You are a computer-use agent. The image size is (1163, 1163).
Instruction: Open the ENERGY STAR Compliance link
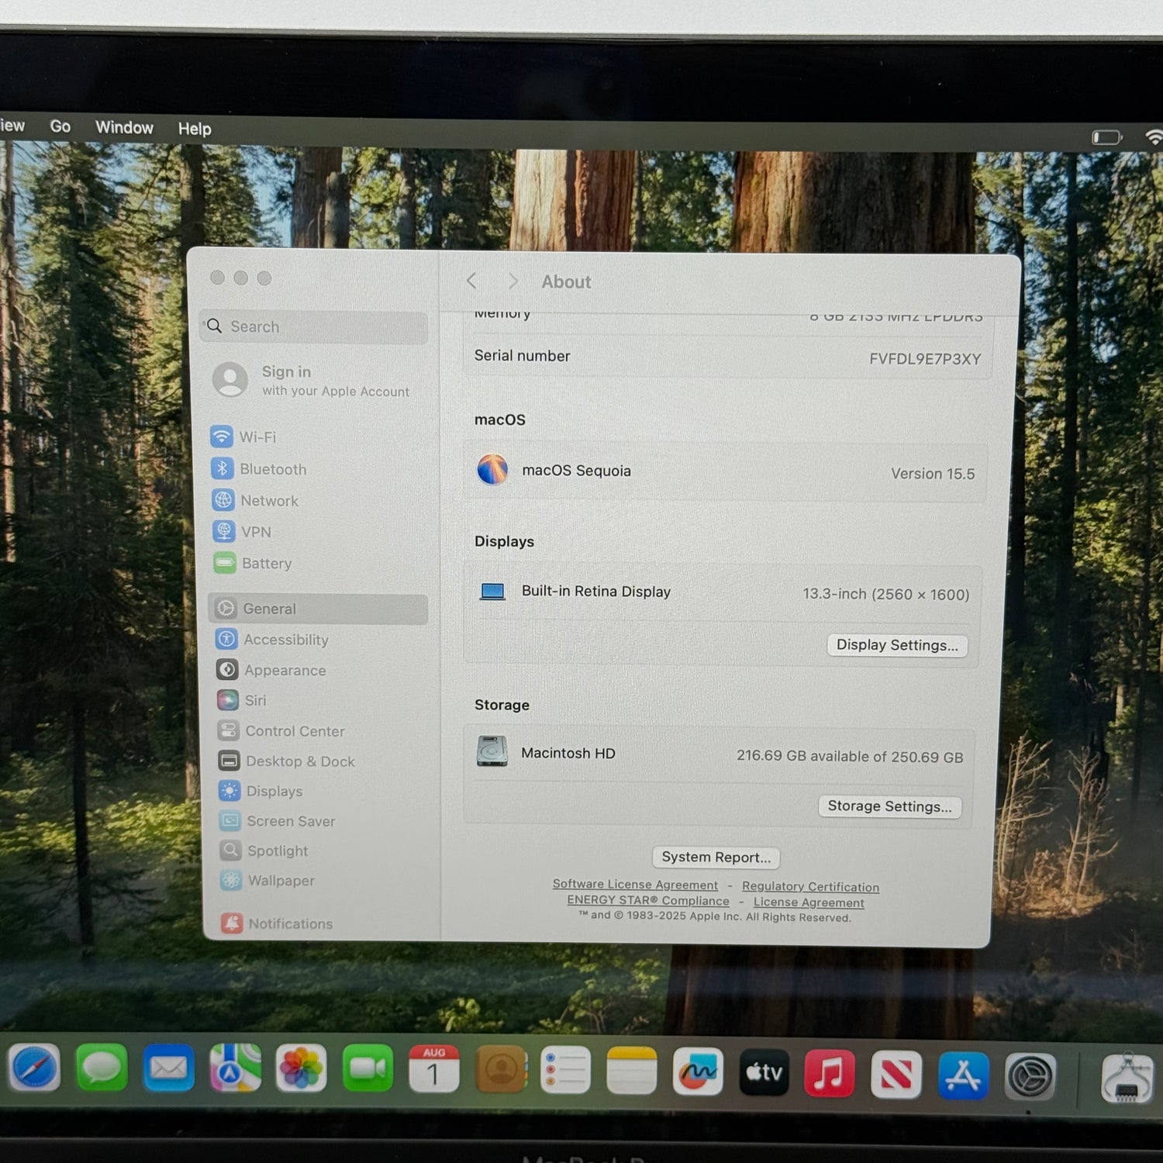pos(648,900)
